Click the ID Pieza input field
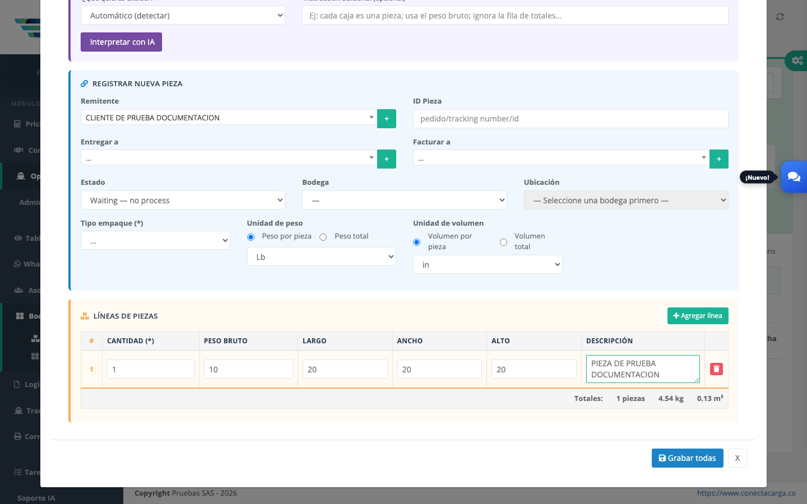Image resolution: width=807 pixels, height=504 pixels. (x=571, y=119)
